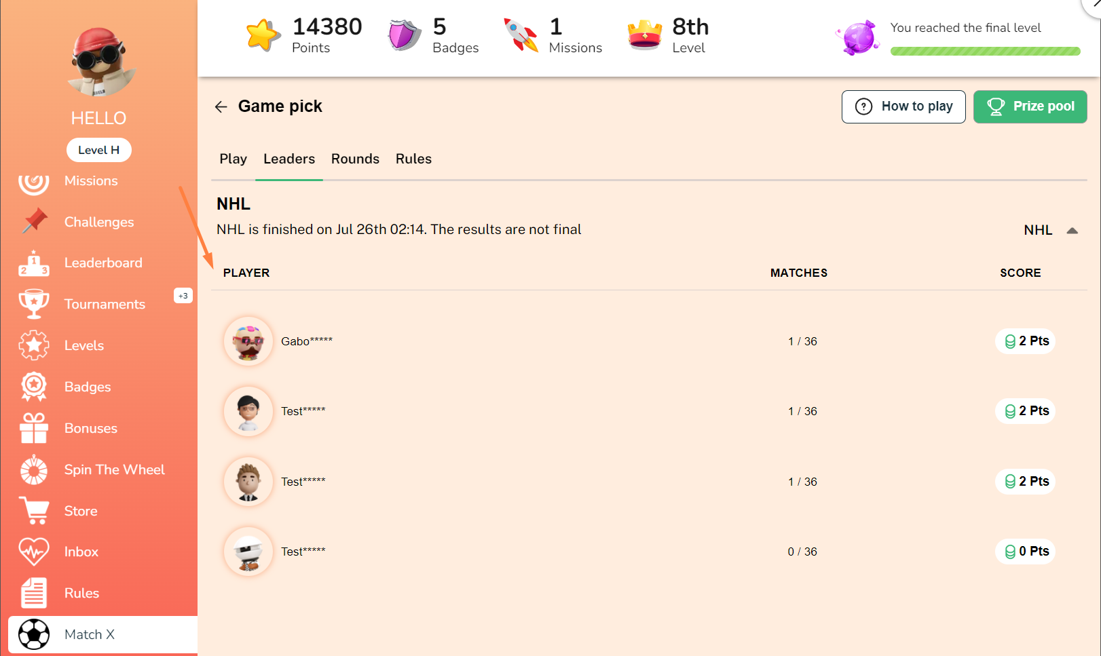Open Tournaments trophy icon

point(34,304)
